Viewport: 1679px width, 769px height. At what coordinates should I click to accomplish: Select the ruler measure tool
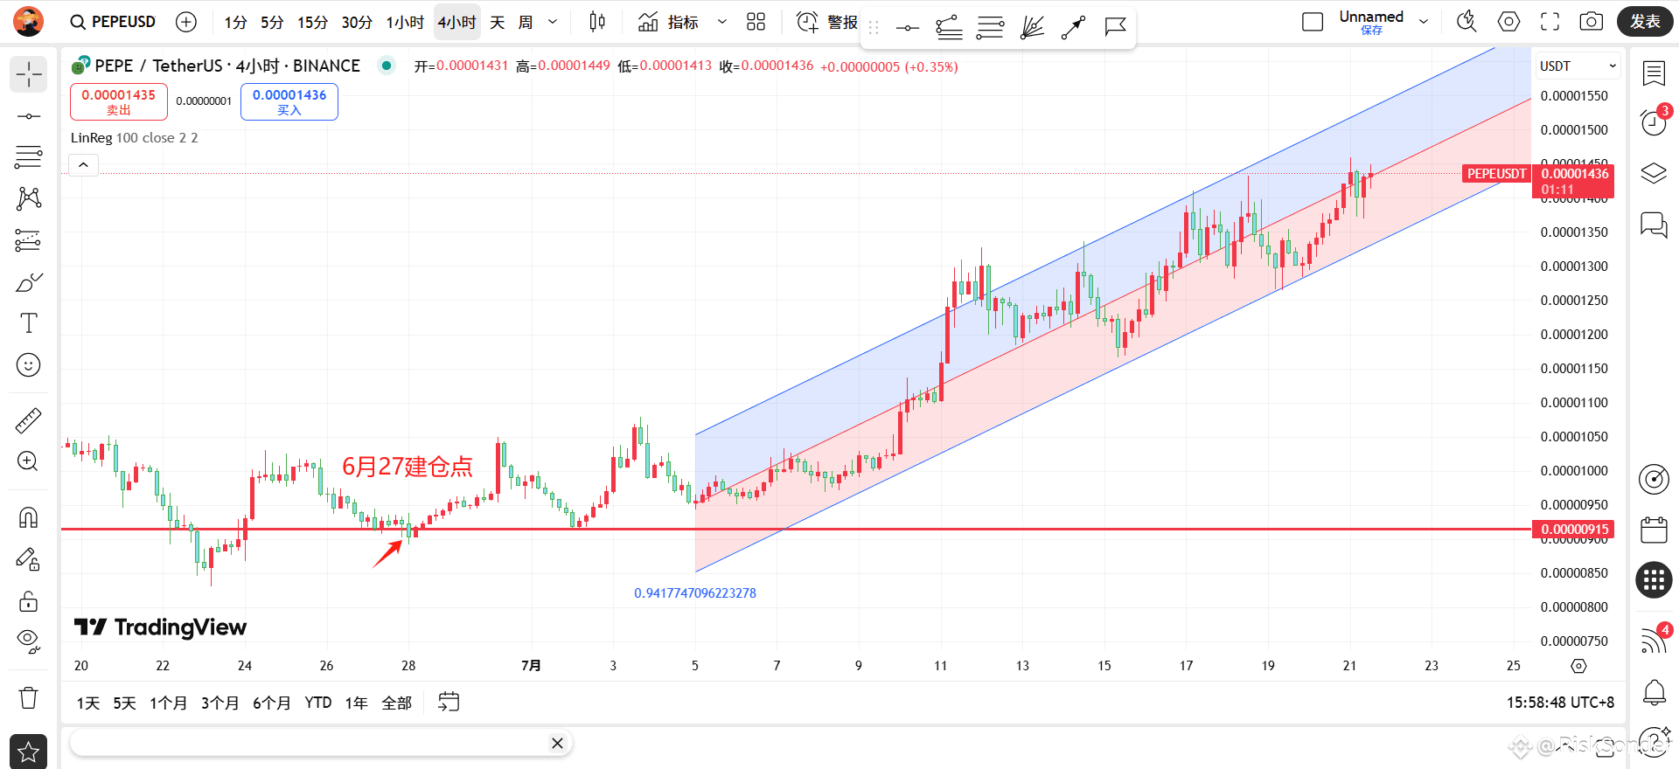pos(29,420)
